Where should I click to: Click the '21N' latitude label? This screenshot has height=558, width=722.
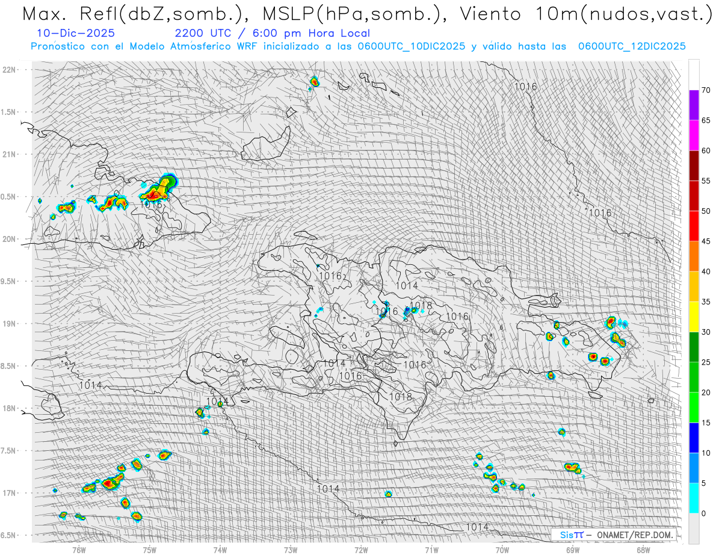point(10,154)
